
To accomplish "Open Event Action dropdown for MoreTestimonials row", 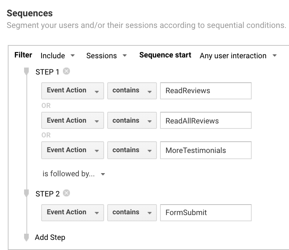I will click(73, 150).
